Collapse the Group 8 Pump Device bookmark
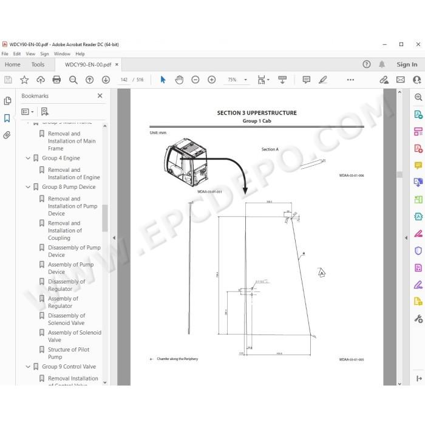Screen dimensions: 425x425 (x=28, y=187)
